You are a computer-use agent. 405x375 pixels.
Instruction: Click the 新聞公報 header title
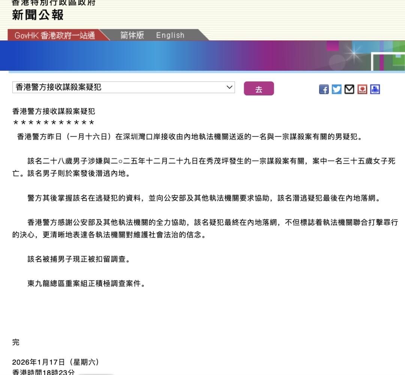click(x=37, y=15)
